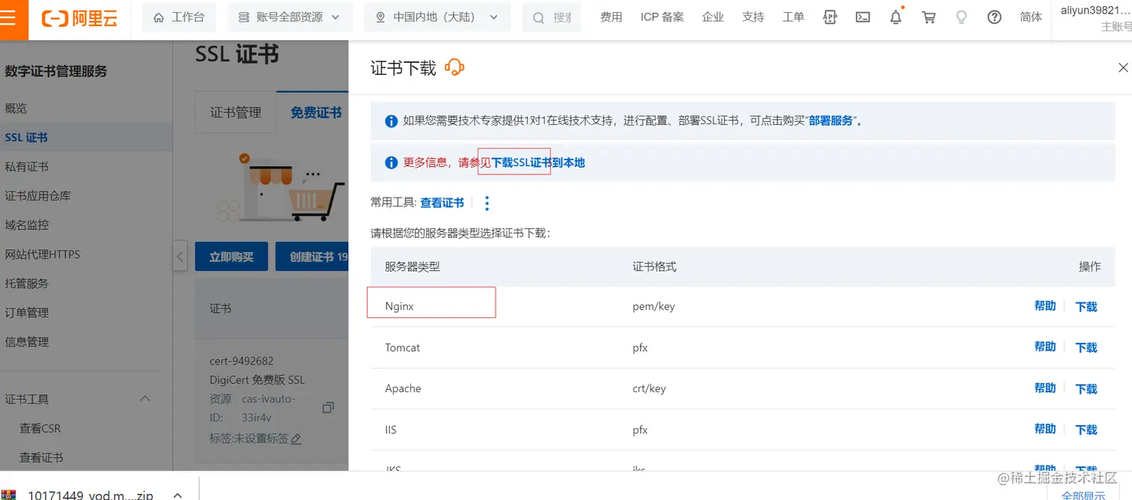The width and height of the screenshot is (1132, 500).
Task: Click the search magnifier box
Action: tap(552, 17)
